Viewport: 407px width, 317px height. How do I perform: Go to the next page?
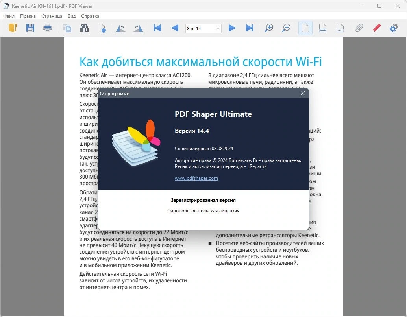(x=232, y=28)
